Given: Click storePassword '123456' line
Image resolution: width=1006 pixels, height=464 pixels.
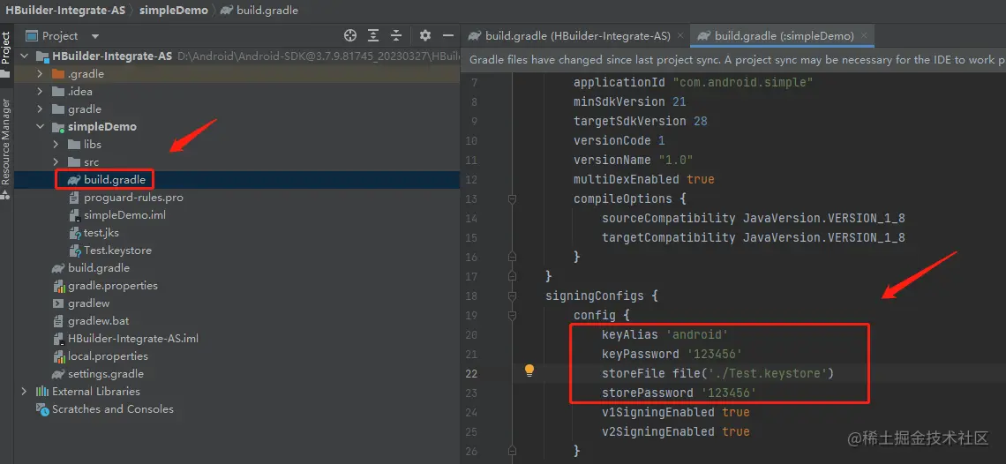Looking at the screenshot, I should pyautogui.click(x=679, y=393).
